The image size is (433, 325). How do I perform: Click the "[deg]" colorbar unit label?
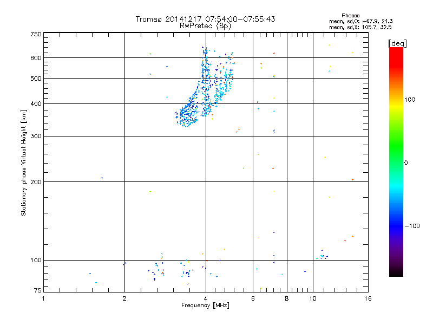coord(397,43)
